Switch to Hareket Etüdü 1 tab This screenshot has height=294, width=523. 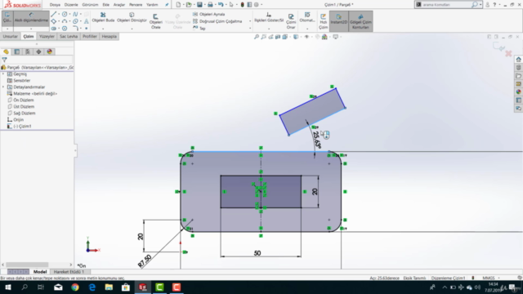[69, 272]
